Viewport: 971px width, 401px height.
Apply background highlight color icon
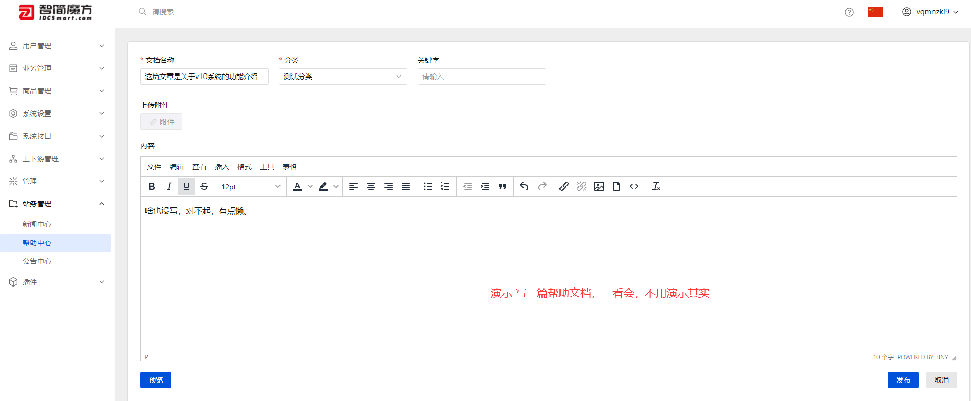pos(323,186)
